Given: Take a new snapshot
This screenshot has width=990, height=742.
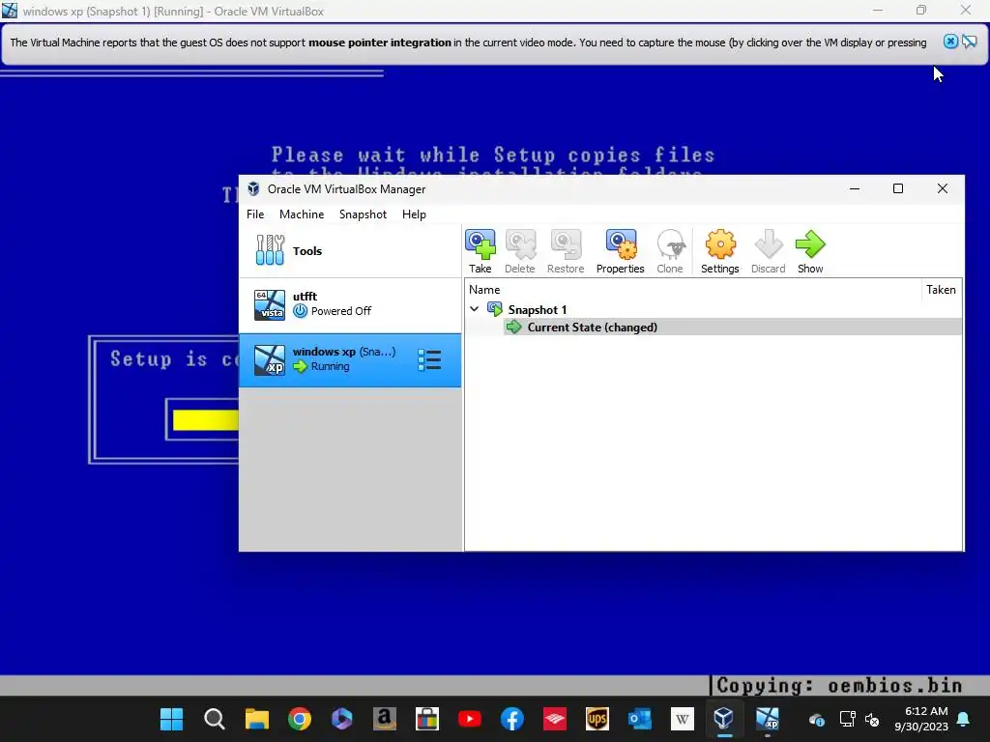Looking at the screenshot, I should (x=480, y=252).
